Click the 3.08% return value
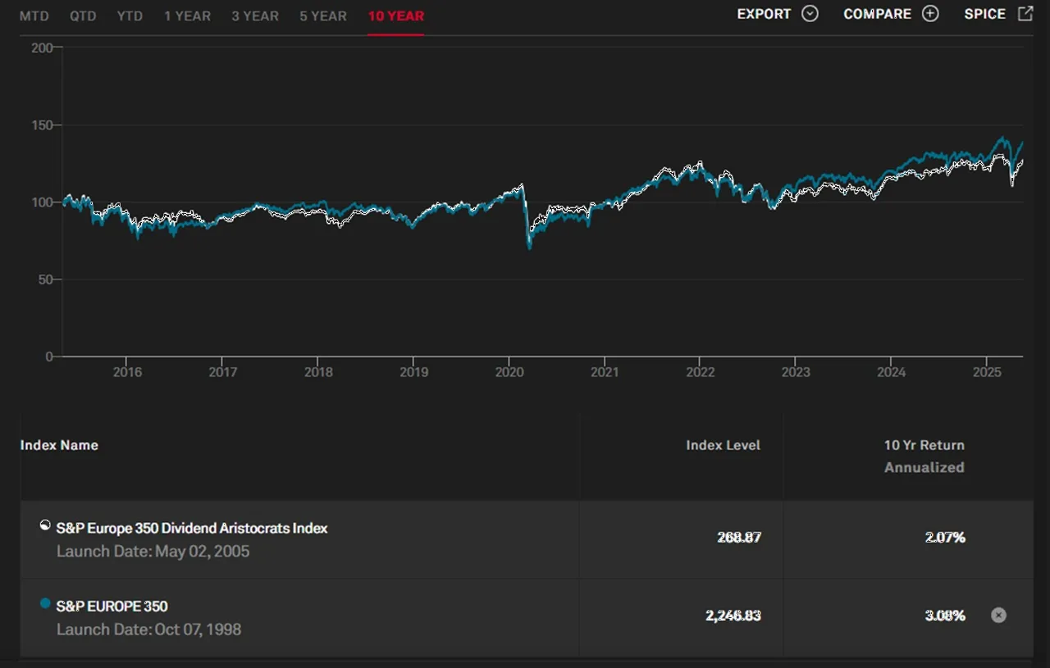The width and height of the screenshot is (1050, 668). click(945, 616)
